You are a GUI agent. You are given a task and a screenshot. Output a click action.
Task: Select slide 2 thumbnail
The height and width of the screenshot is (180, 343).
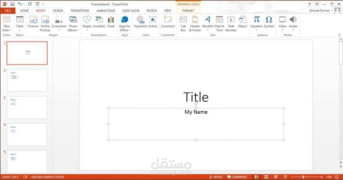pyautogui.click(x=27, y=80)
